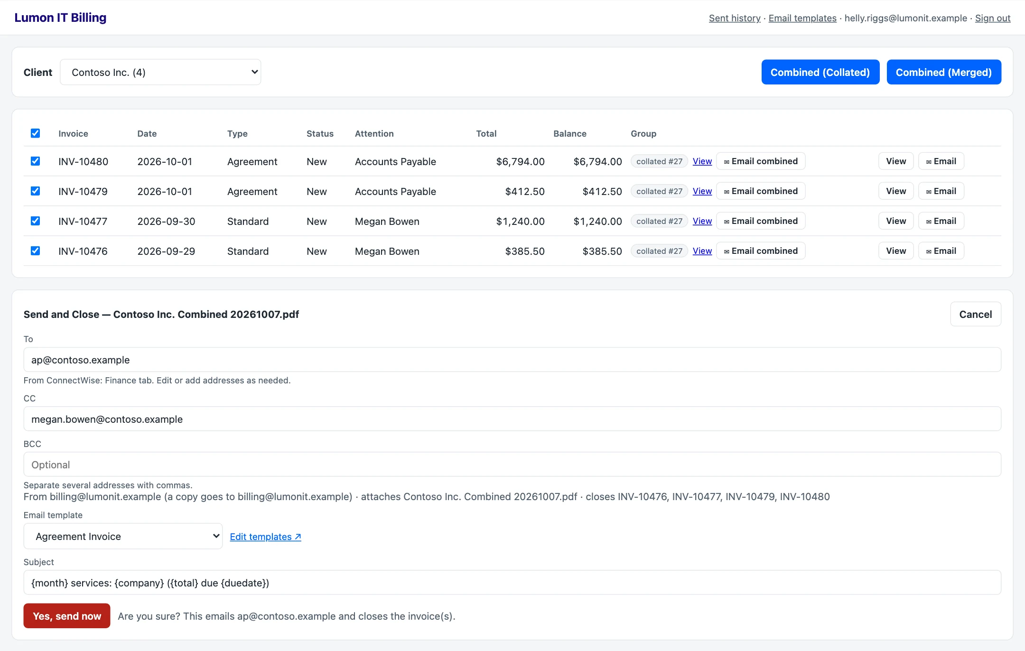1025x651 pixels.
Task: Click the Email button for invoice INV-10479
Action: [941, 191]
